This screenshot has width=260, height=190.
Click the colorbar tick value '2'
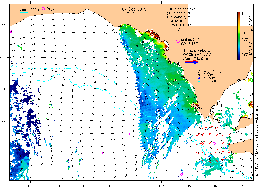pos(242,20)
